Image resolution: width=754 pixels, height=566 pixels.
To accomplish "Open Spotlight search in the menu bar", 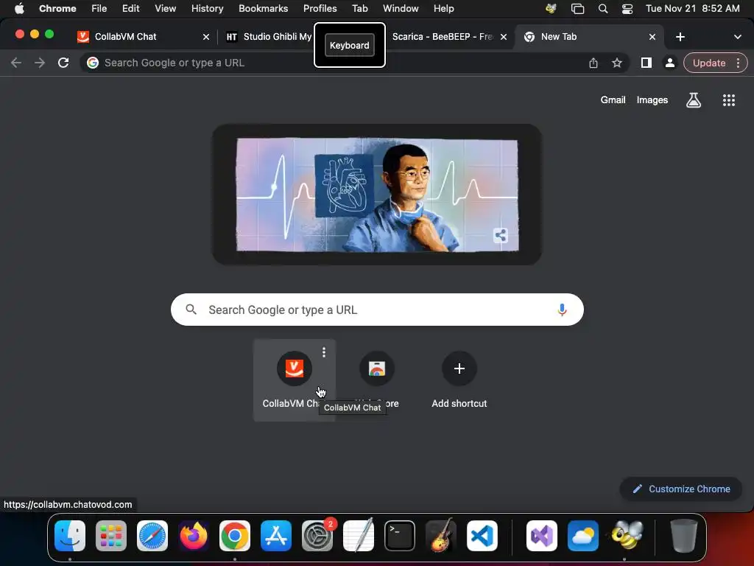I will 603,9.
